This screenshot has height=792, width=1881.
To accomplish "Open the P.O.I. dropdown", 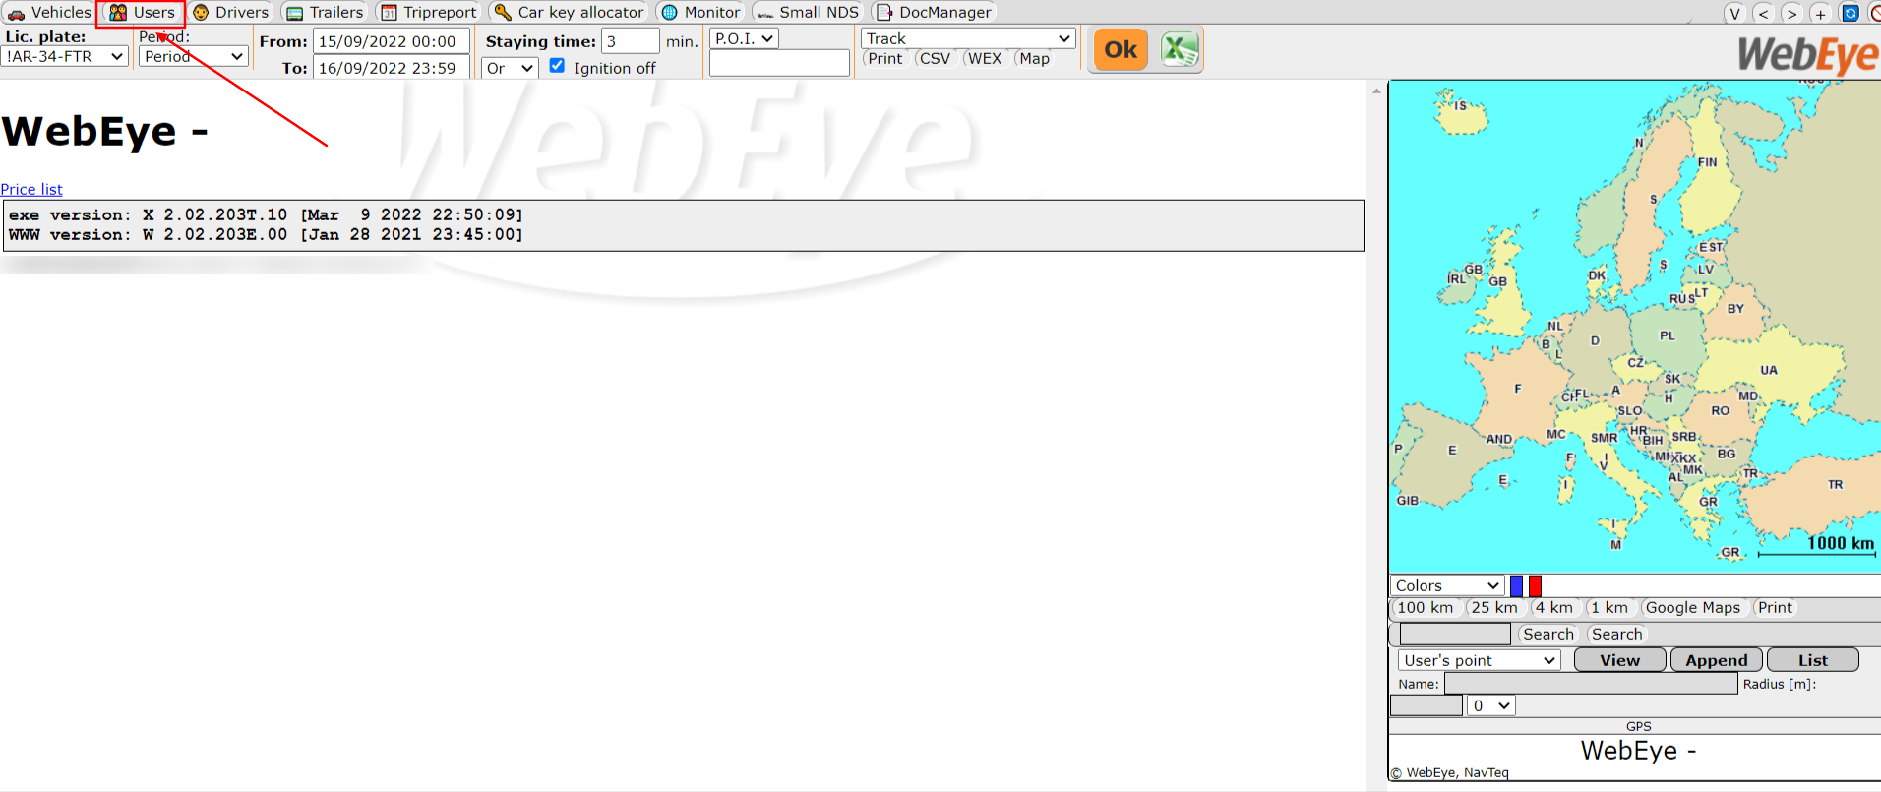I will coord(744,38).
